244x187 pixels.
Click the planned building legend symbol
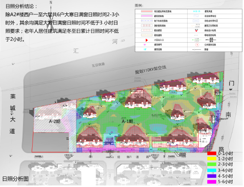tap(147, 30)
